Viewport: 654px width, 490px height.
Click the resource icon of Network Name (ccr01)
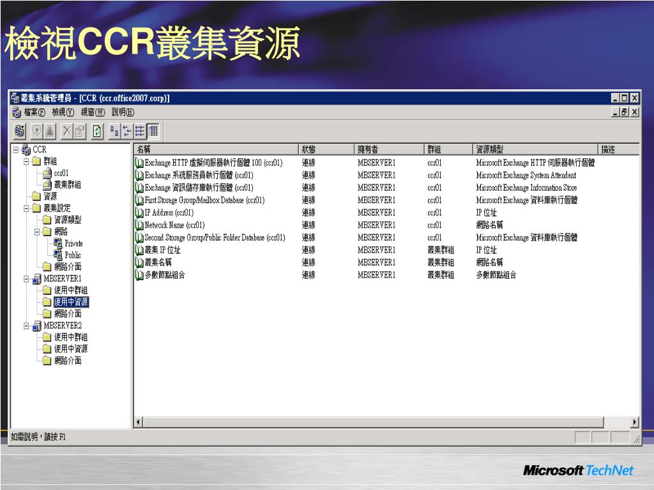139,225
